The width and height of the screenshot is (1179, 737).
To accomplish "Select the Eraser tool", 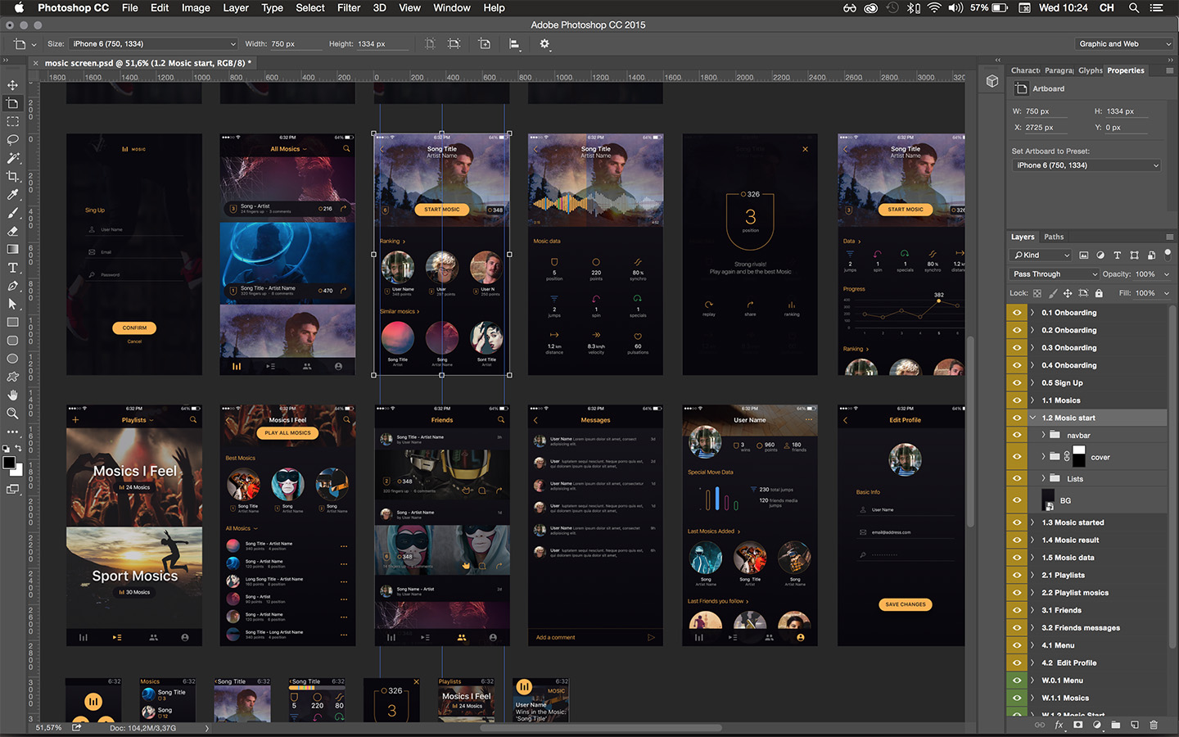I will [x=12, y=231].
